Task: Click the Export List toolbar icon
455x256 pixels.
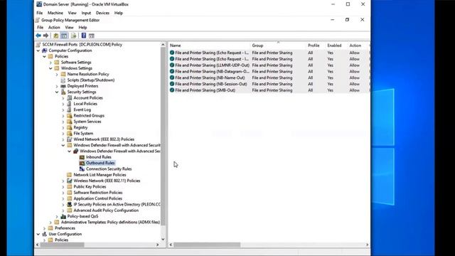Action: coord(73,36)
